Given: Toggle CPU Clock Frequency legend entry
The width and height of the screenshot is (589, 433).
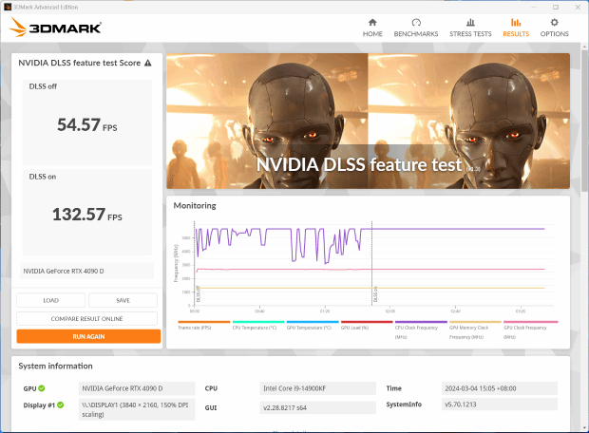Looking at the screenshot, I should tap(421, 329).
